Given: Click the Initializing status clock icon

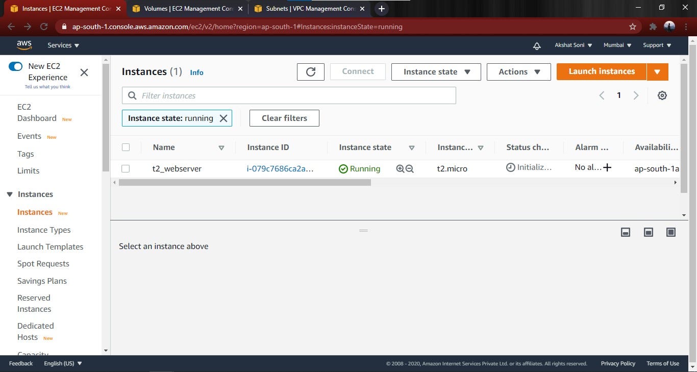Looking at the screenshot, I should (510, 167).
